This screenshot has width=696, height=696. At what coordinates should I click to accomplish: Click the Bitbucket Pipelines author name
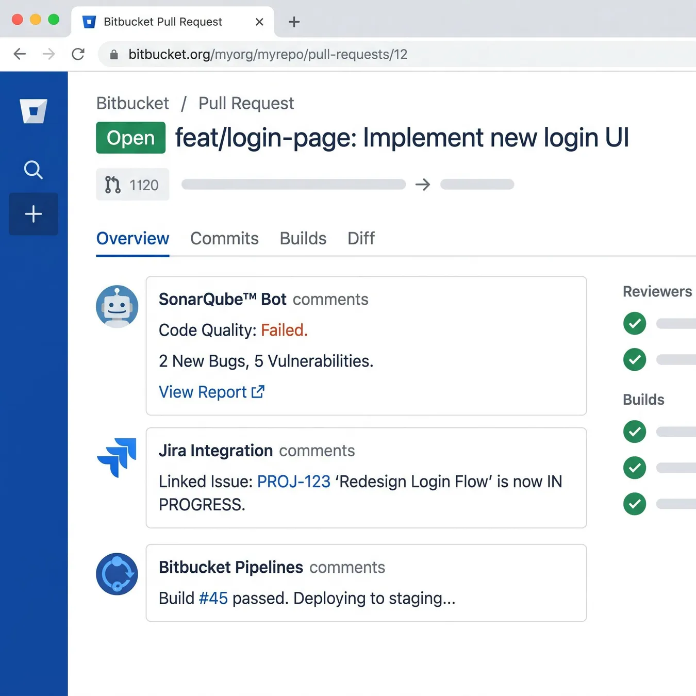pos(231,567)
